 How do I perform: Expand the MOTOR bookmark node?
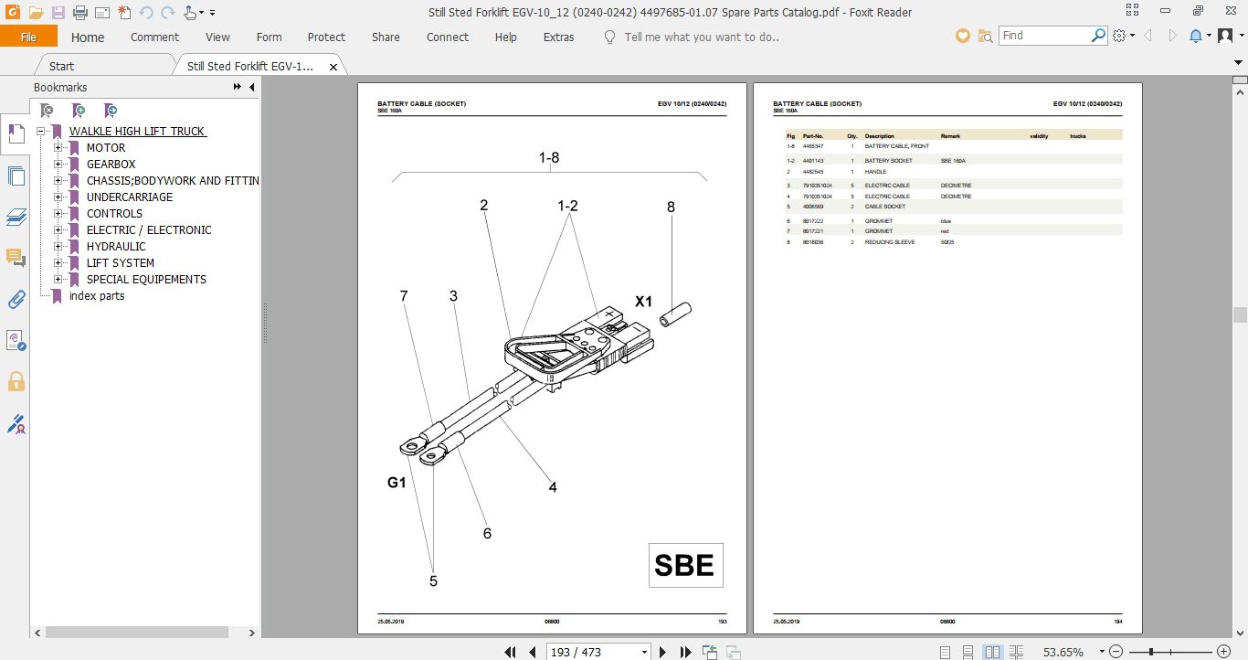coord(58,148)
